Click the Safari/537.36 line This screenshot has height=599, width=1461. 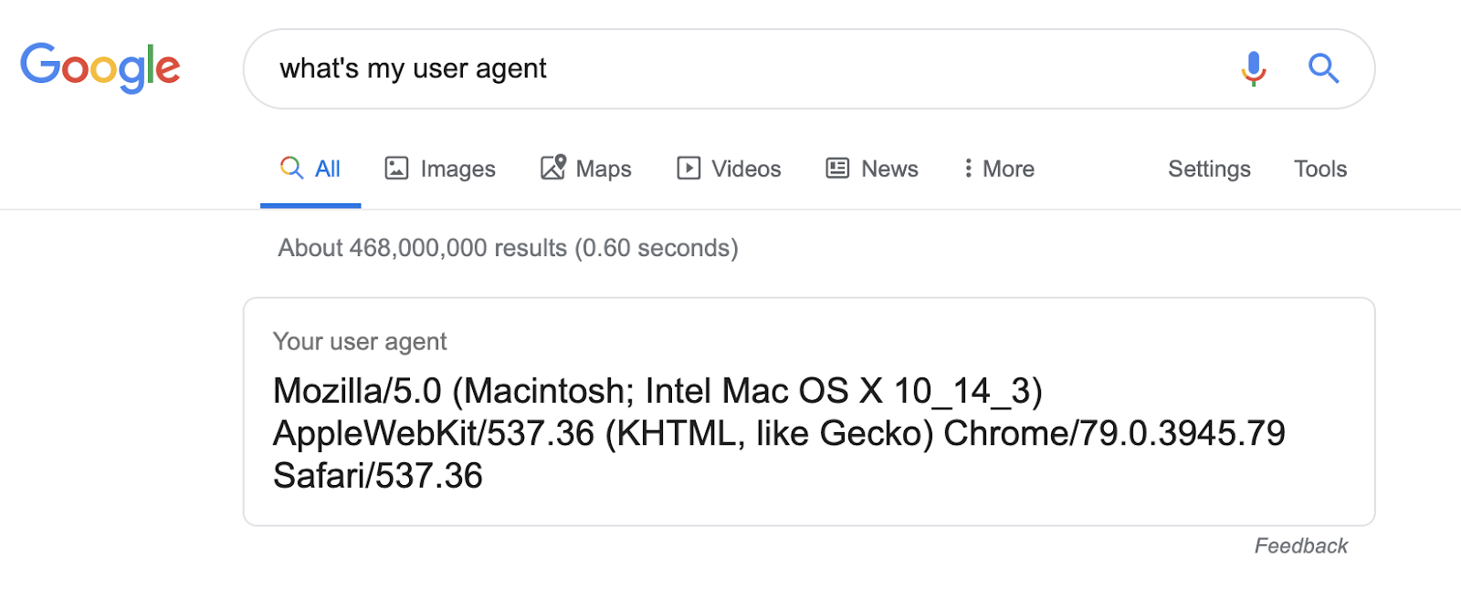[x=378, y=476]
